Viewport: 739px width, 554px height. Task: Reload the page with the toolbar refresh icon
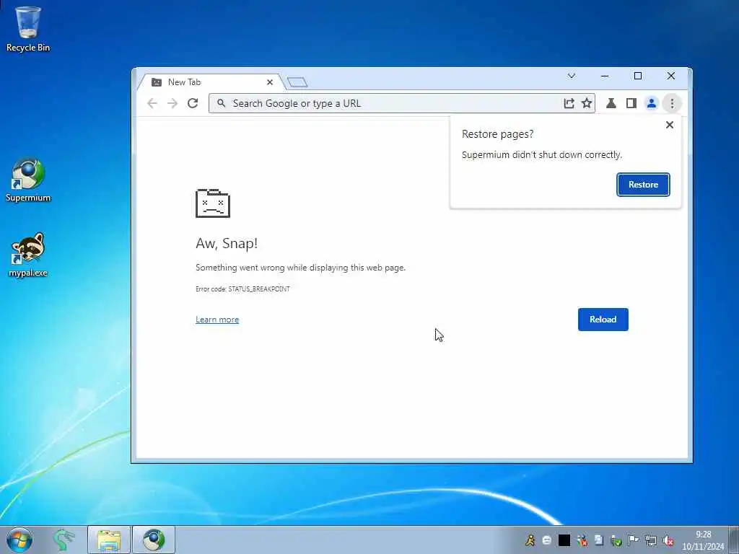[193, 103]
